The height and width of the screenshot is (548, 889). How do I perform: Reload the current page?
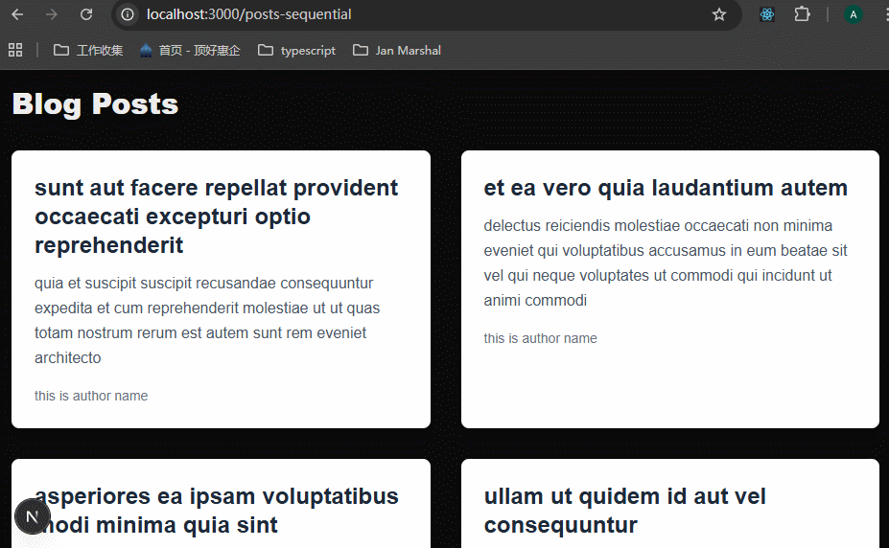(x=86, y=14)
